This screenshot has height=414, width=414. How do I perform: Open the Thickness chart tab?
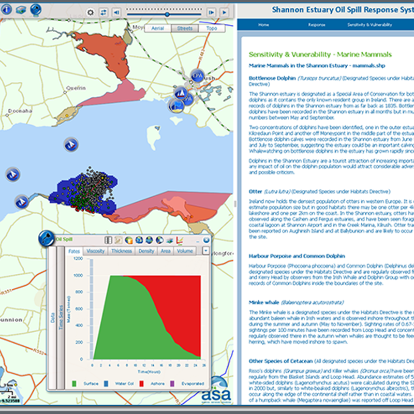[x=122, y=251]
